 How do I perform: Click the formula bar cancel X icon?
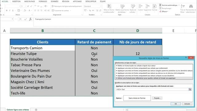(x=20, y=19)
